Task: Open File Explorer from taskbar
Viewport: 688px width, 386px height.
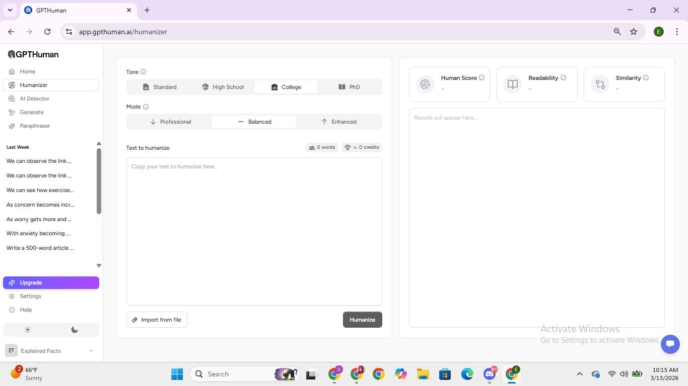Action: [423, 374]
